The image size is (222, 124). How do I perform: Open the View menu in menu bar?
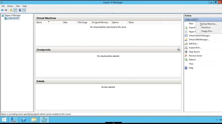(x=18, y=6)
